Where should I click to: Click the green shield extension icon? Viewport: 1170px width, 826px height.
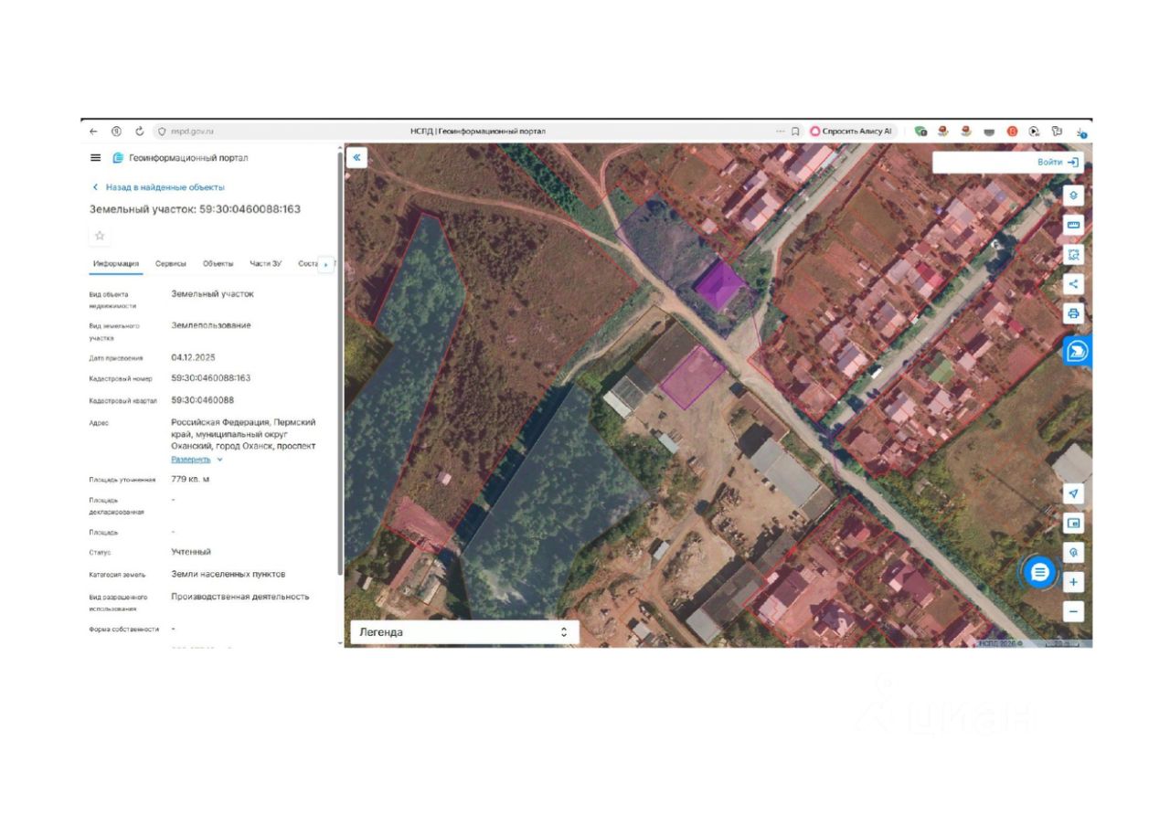point(920,132)
